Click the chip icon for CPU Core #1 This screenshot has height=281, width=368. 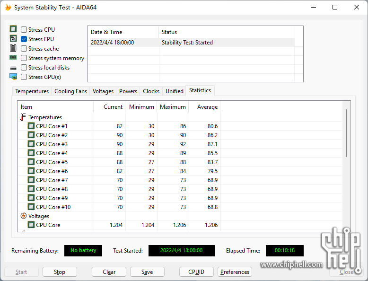31,126
